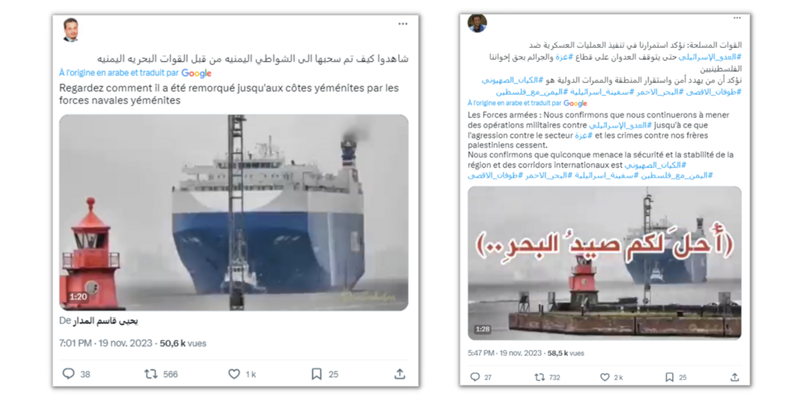Screen dimensions: 802x401
Task: Open the more options menu on left tweet
Action: pyautogui.click(x=403, y=23)
